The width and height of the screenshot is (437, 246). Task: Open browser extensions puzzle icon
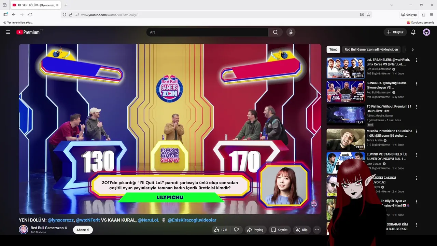pyautogui.click(x=423, y=15)
